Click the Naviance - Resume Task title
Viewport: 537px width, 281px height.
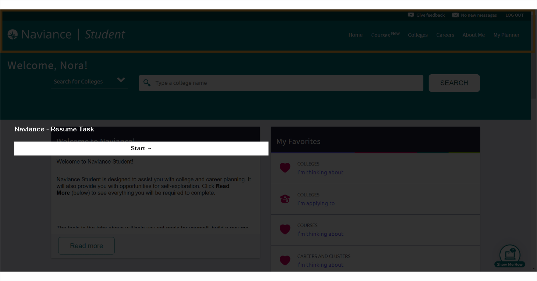pos(54,129)
